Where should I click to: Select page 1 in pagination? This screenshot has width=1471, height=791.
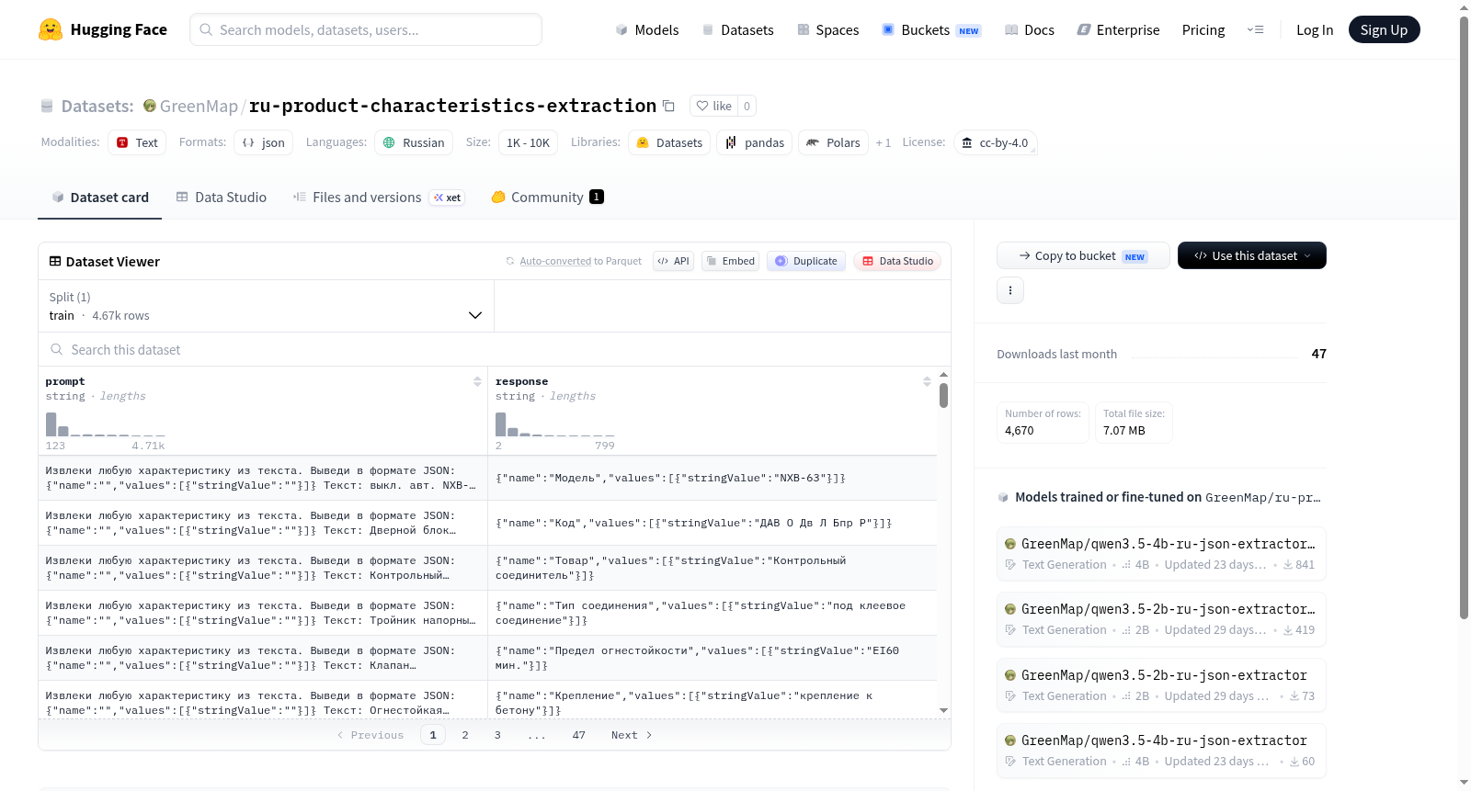(433, 735)
